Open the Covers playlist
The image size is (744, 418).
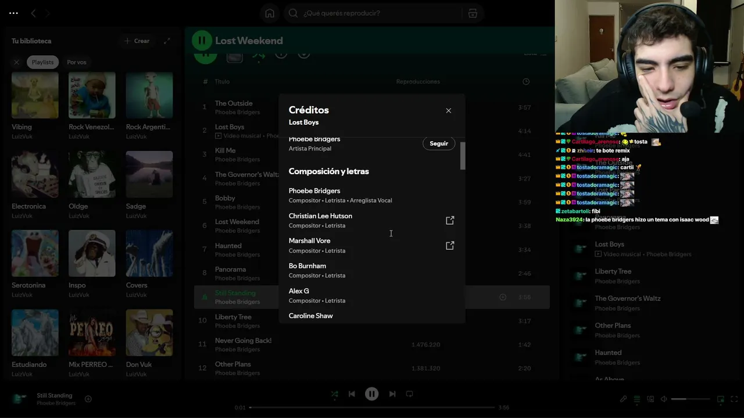(x=149, y=264)
